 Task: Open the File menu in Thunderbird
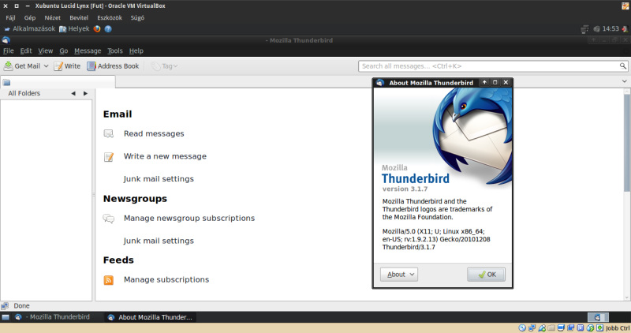9,51
